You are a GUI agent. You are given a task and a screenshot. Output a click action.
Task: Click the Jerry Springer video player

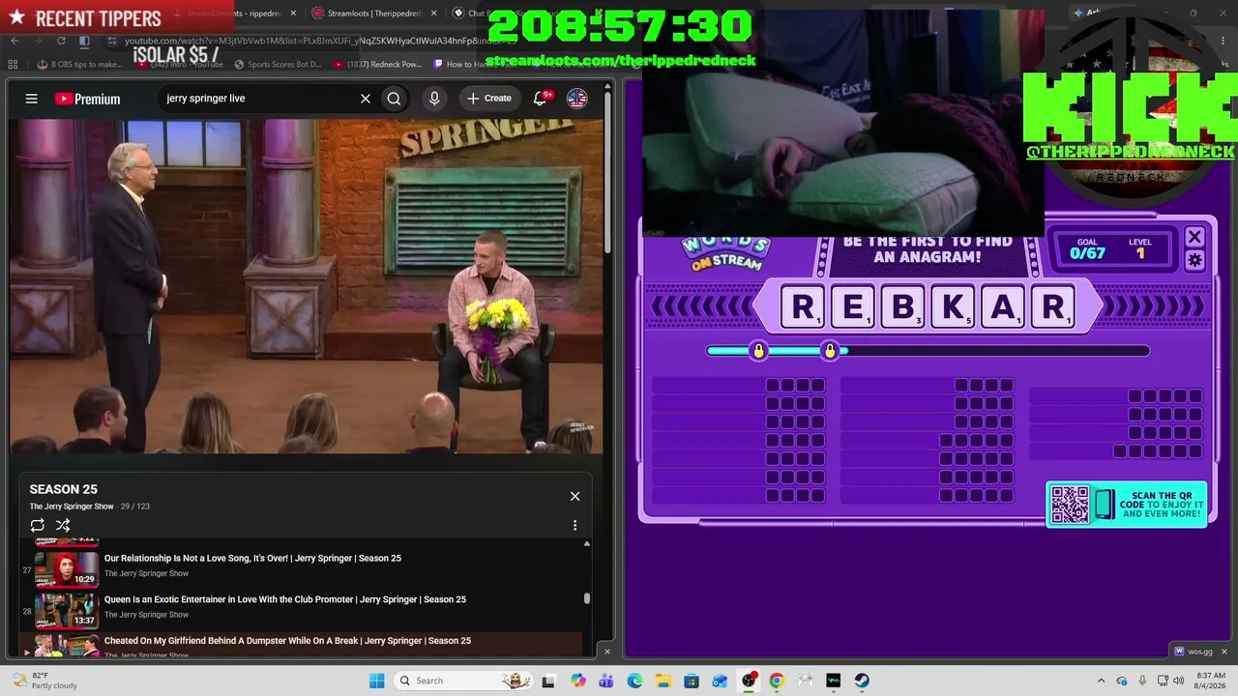(306, 286)
